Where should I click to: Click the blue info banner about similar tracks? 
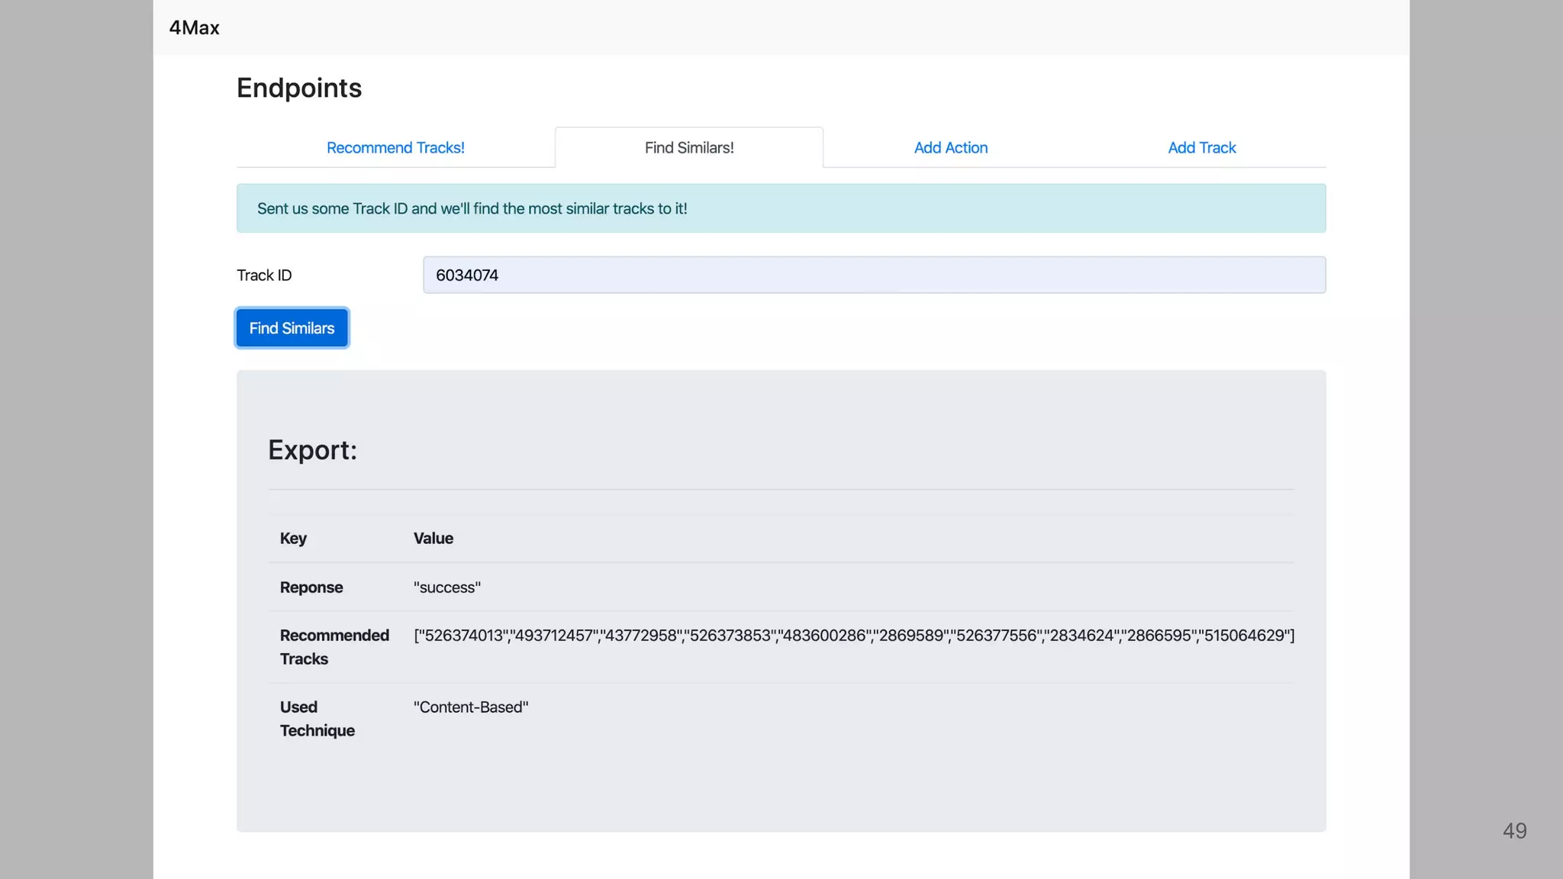click(781, 208)
